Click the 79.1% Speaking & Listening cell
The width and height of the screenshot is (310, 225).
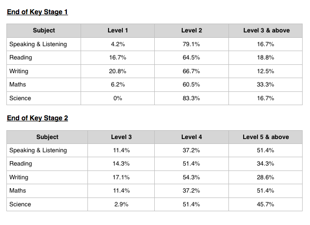[x=192, y=44]
